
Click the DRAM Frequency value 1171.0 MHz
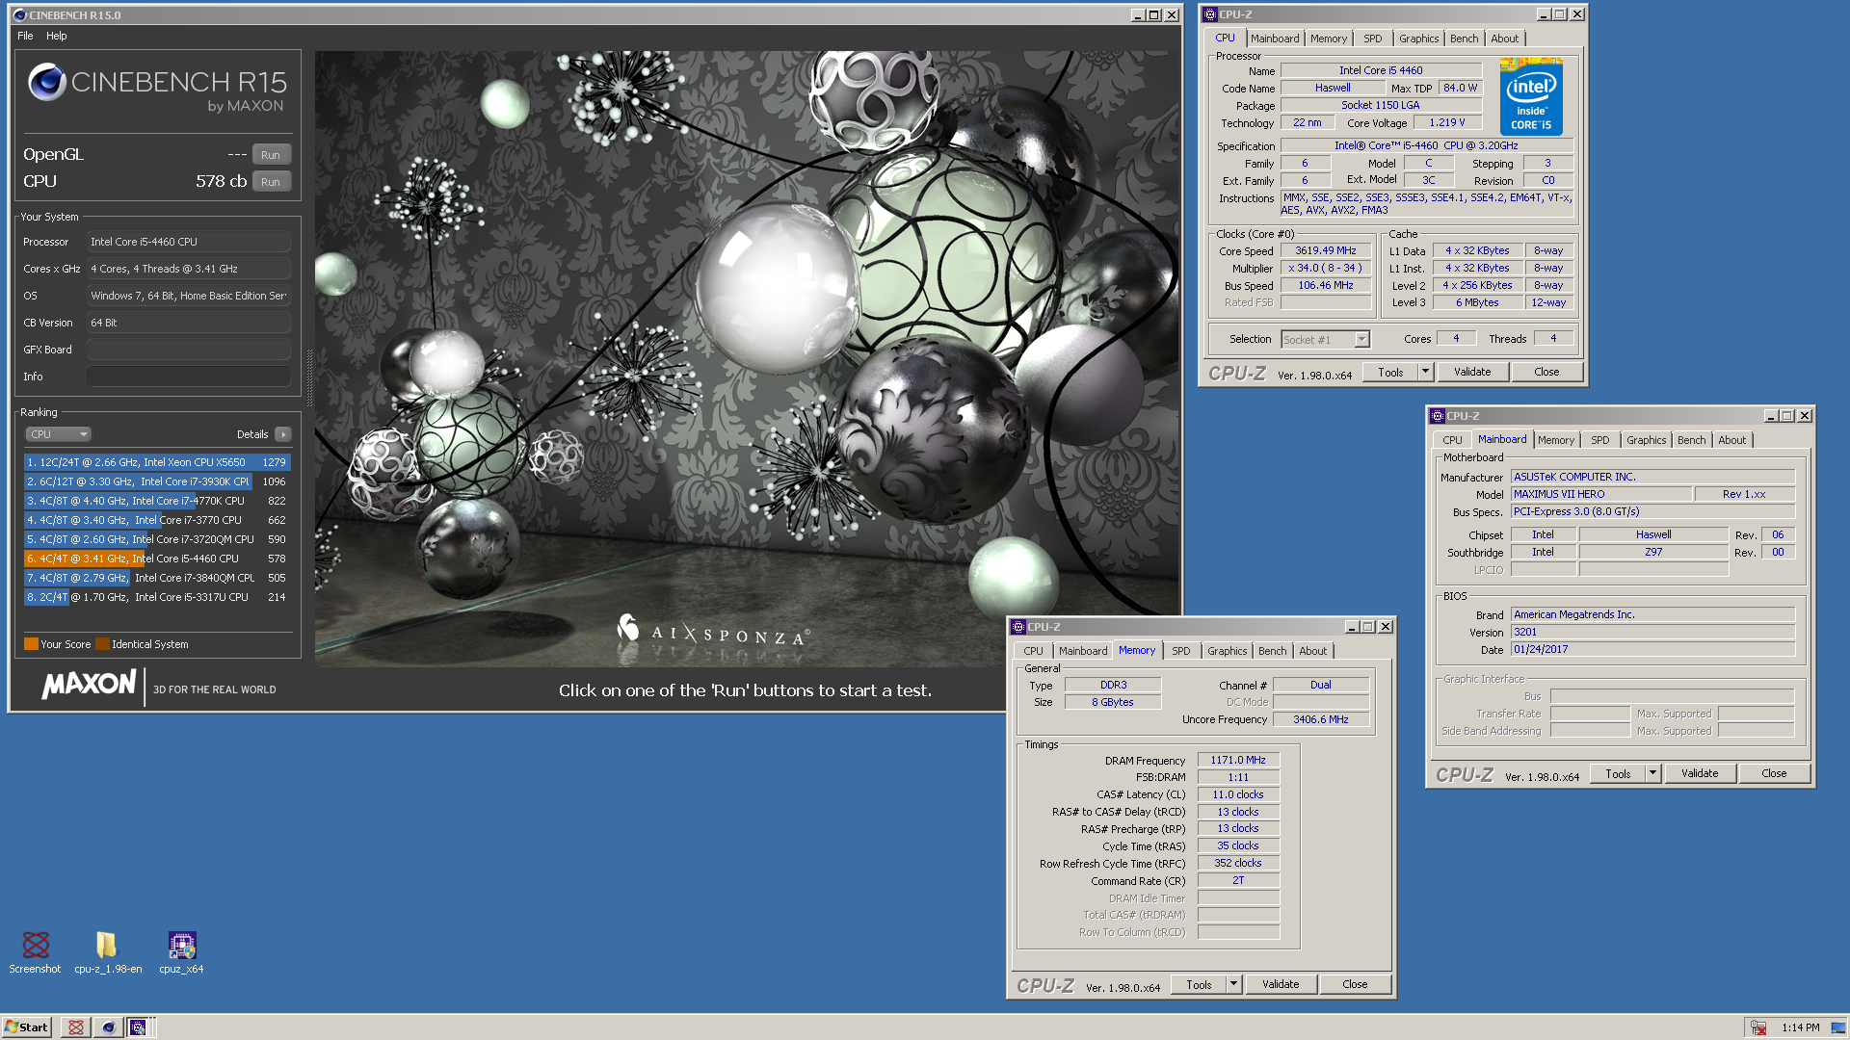[x=1238, y=761]
